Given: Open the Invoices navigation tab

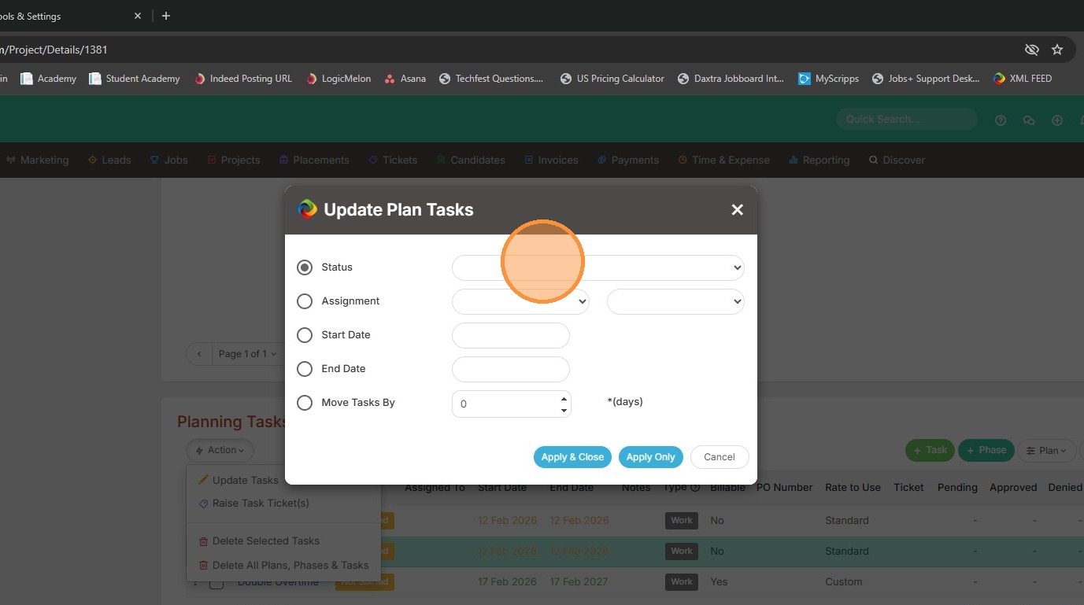Looking at the screenshot, I should pos(551,160).
